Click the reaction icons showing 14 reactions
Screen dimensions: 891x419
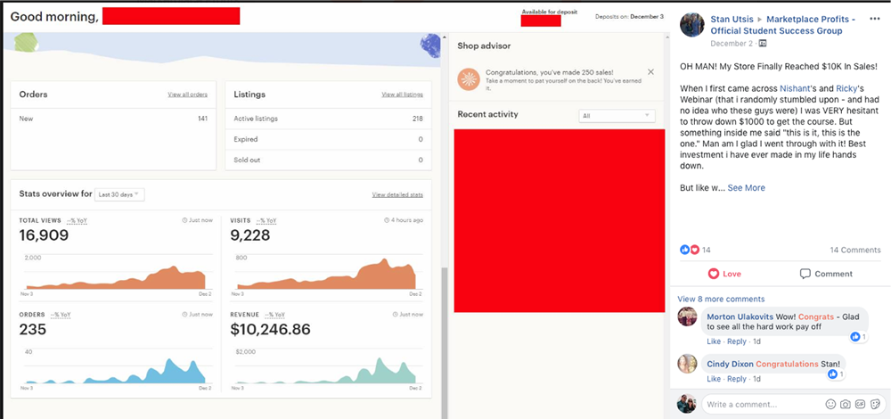point(690,251)
